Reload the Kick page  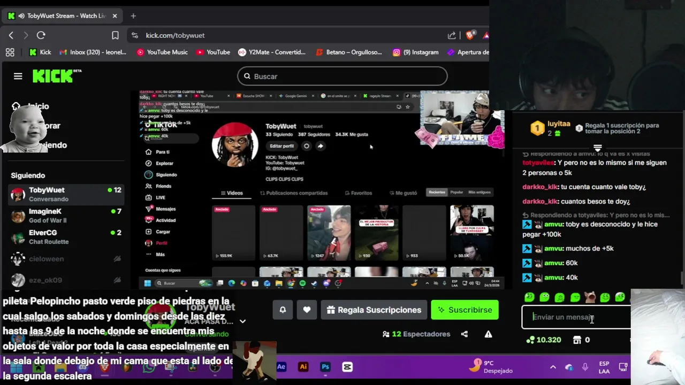pos(41,35)
